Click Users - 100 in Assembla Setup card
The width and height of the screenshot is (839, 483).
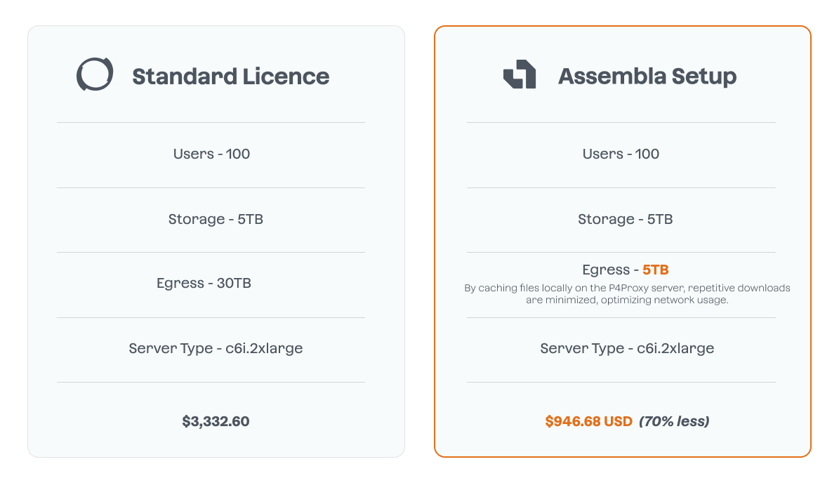pyautogui.click(x=621, y=154)
